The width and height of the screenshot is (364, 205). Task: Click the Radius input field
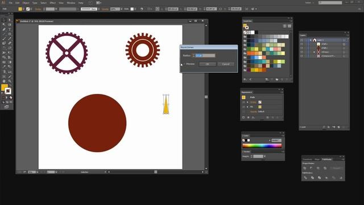tap(205, 56)
